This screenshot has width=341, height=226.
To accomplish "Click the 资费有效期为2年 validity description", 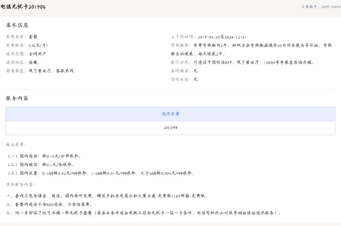I will [251, 50].
